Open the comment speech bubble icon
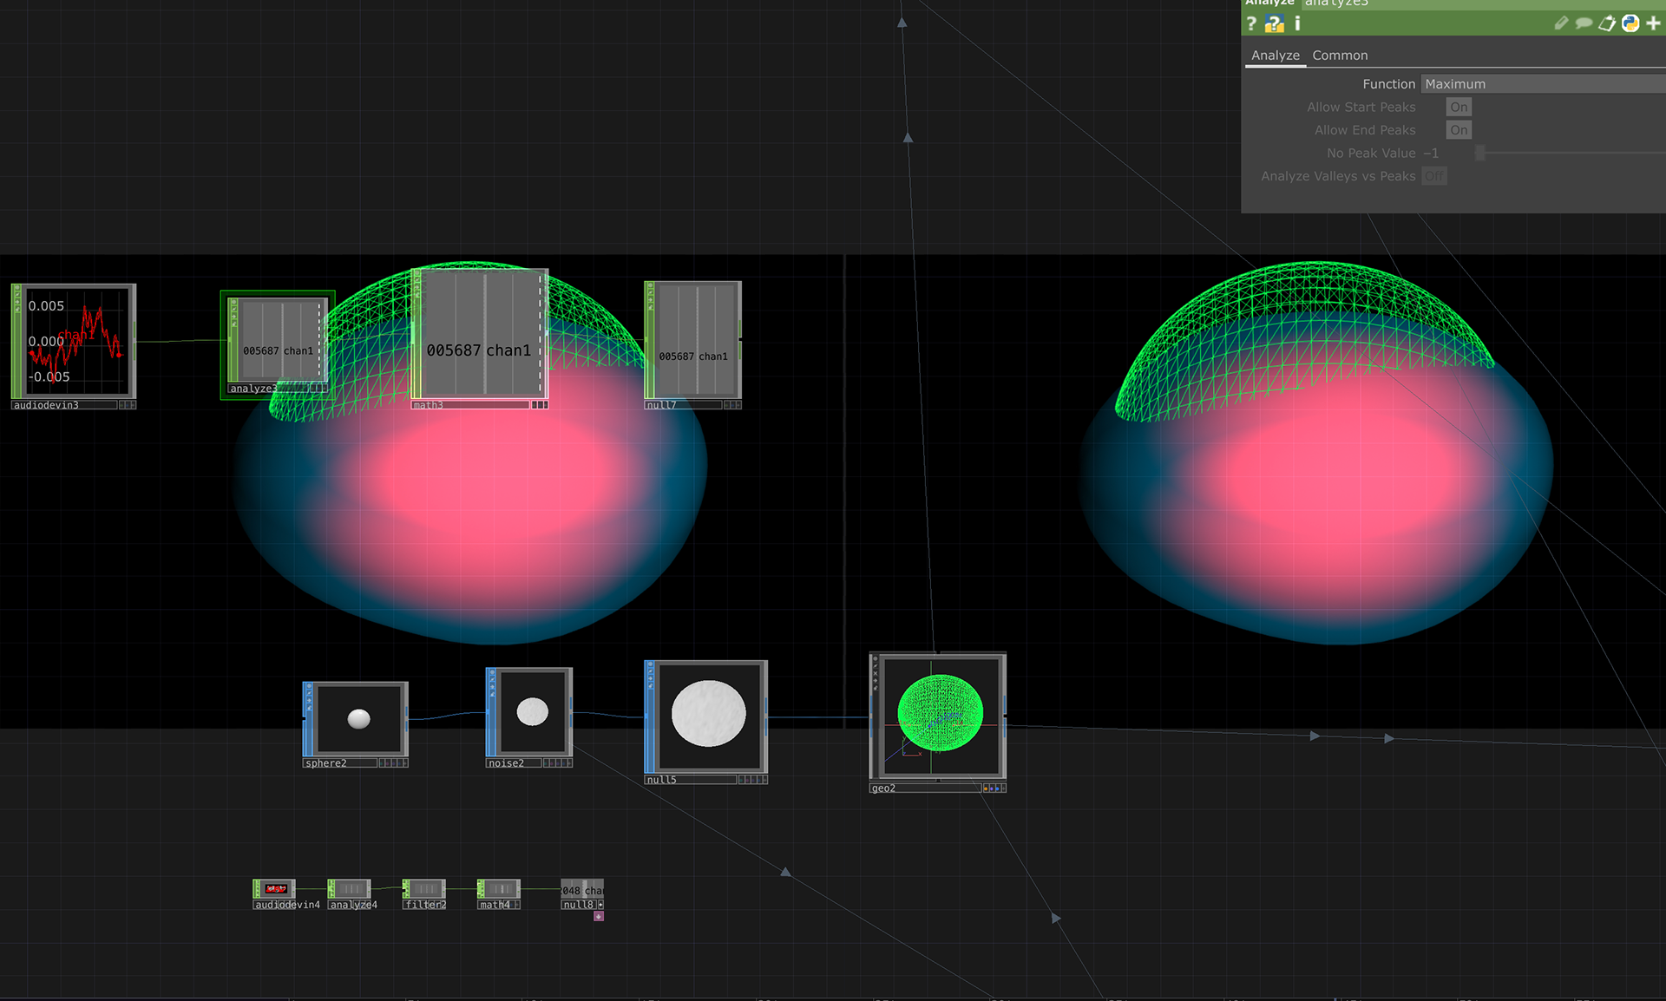 pyautogui.click(x=1584, y=23)
